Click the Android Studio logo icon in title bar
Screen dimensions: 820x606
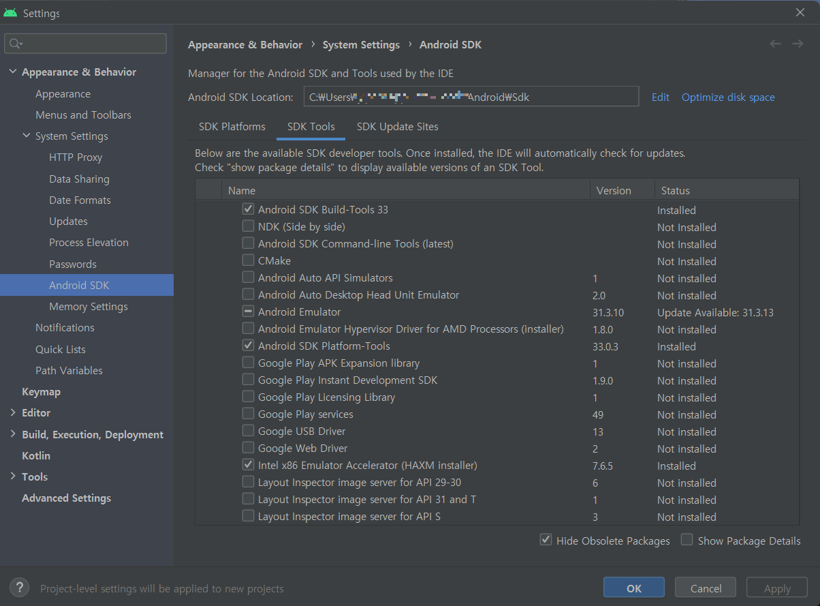click(10, 13)
